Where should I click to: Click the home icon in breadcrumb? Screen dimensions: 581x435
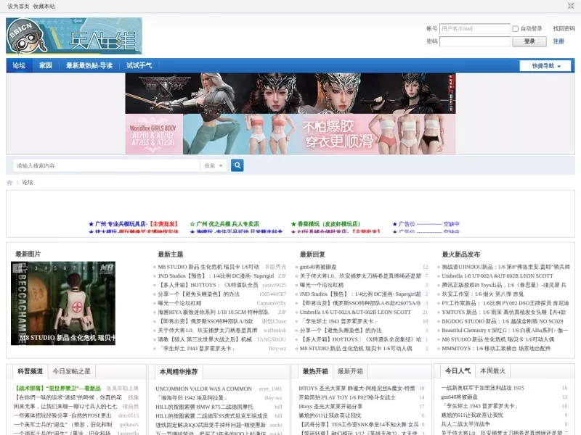9,183
